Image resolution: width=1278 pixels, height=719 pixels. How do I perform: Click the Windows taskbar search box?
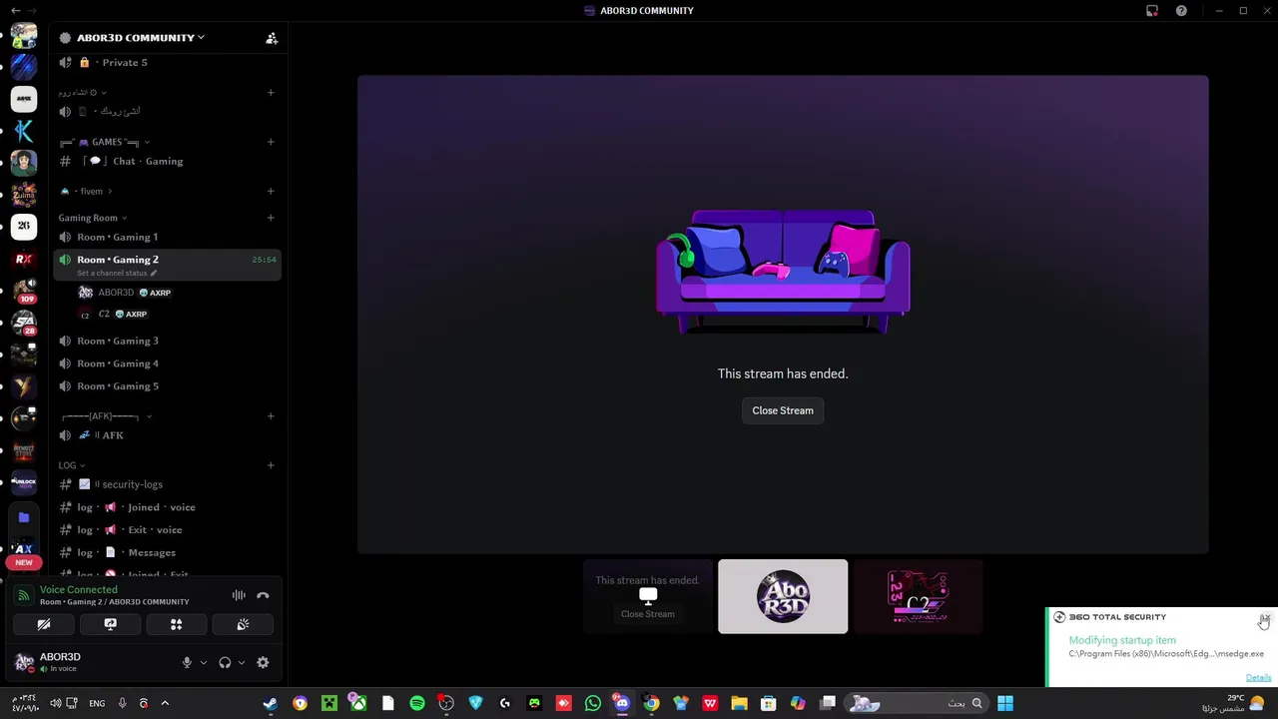[x=918, y=703]
